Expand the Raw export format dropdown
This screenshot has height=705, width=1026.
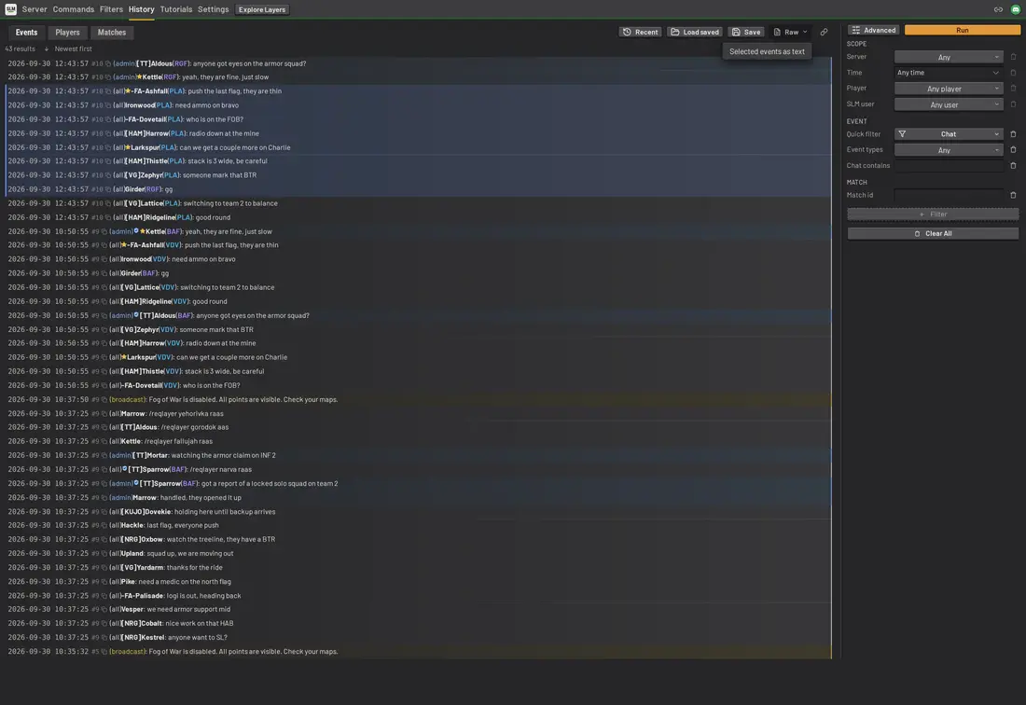pyautogui.click(x=790, y=32)
